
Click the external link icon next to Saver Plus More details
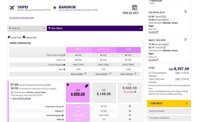(110, 74)
